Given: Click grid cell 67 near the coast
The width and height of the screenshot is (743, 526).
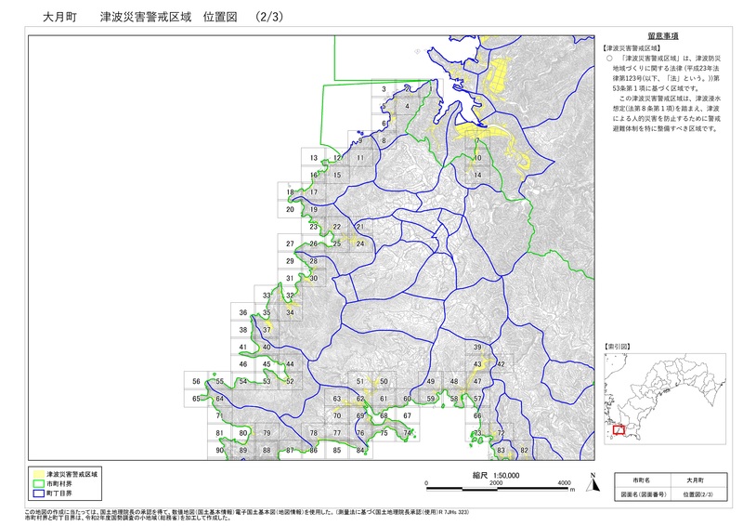Looking at the screenshot, I should pyautogui.click(x=407, y=416).
